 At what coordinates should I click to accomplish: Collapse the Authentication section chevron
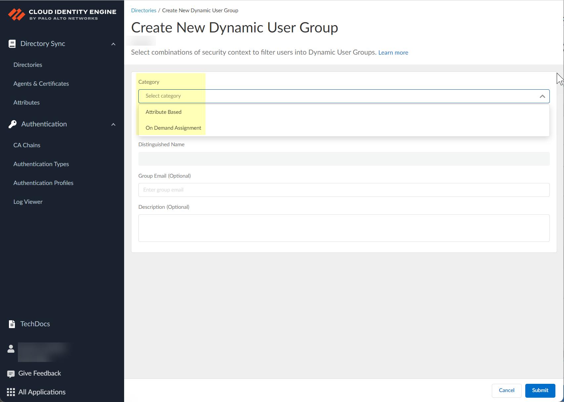pyautogui.click(x=113, y=124)
